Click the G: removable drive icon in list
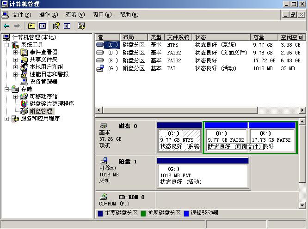308x229 pixels. tap(100, 68)
